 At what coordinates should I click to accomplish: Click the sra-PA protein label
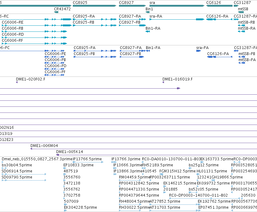tap(202, 48)
